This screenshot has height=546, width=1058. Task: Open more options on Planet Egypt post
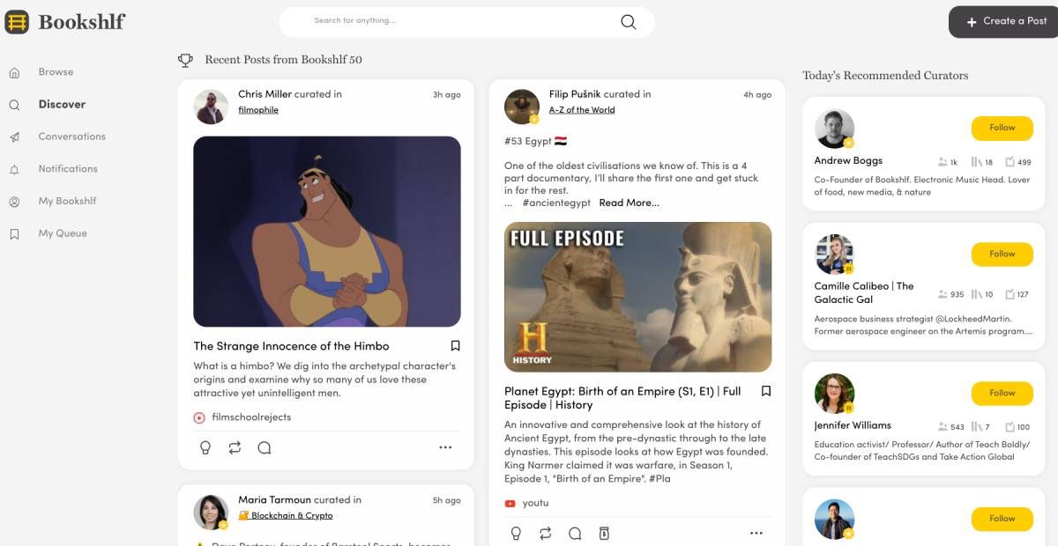point(756,533)
